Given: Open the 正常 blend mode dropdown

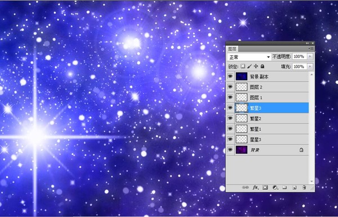Looking at the screenshot, I should pos(249,57).
